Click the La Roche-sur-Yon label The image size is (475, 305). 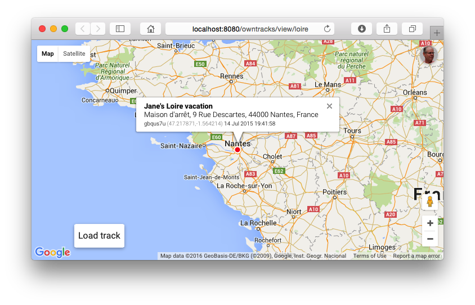tap(244, 186)
